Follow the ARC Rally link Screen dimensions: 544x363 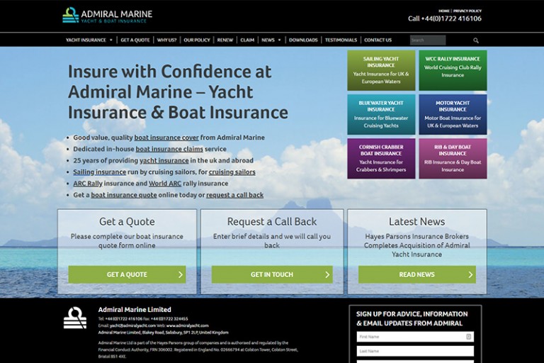pos(88,184)
